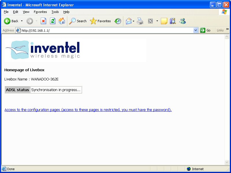Screen dimensions: 231x173
Task: Click the Print printer icon
Action: click(x=140, y=21)
